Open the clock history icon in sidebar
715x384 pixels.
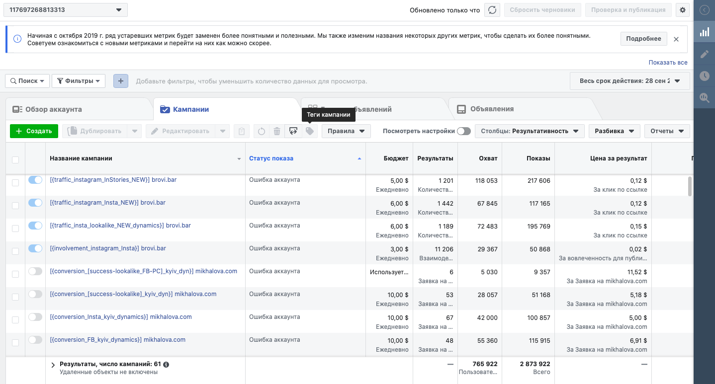click(704, 76)
